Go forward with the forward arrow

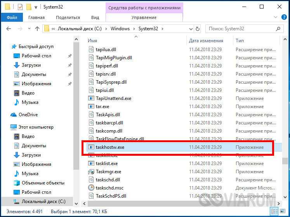[x=20, y=29]
